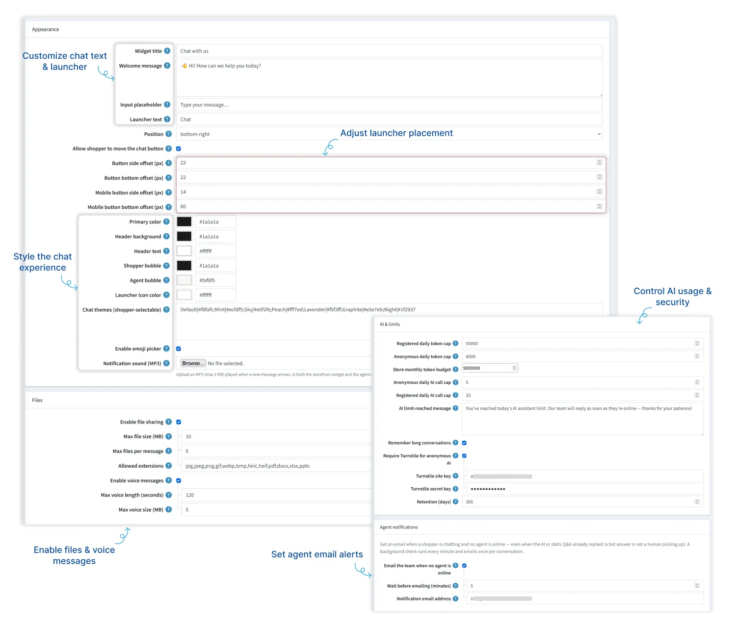The image size is (736, 625).
Task: Click the Turnstile secret key field
Action: 585,489
